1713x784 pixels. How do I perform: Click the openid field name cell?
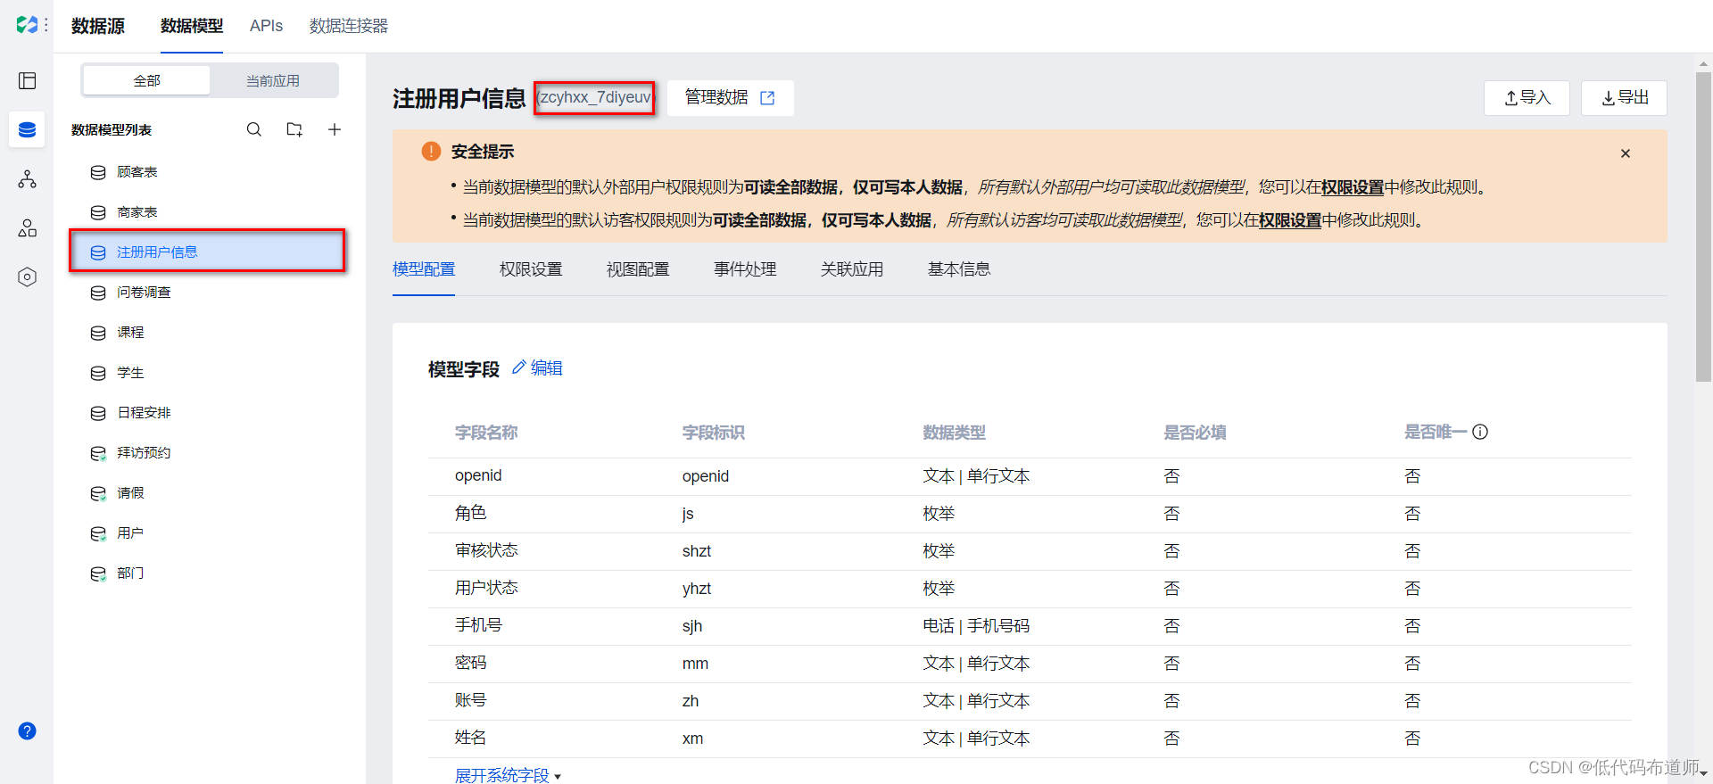(478, 475)
